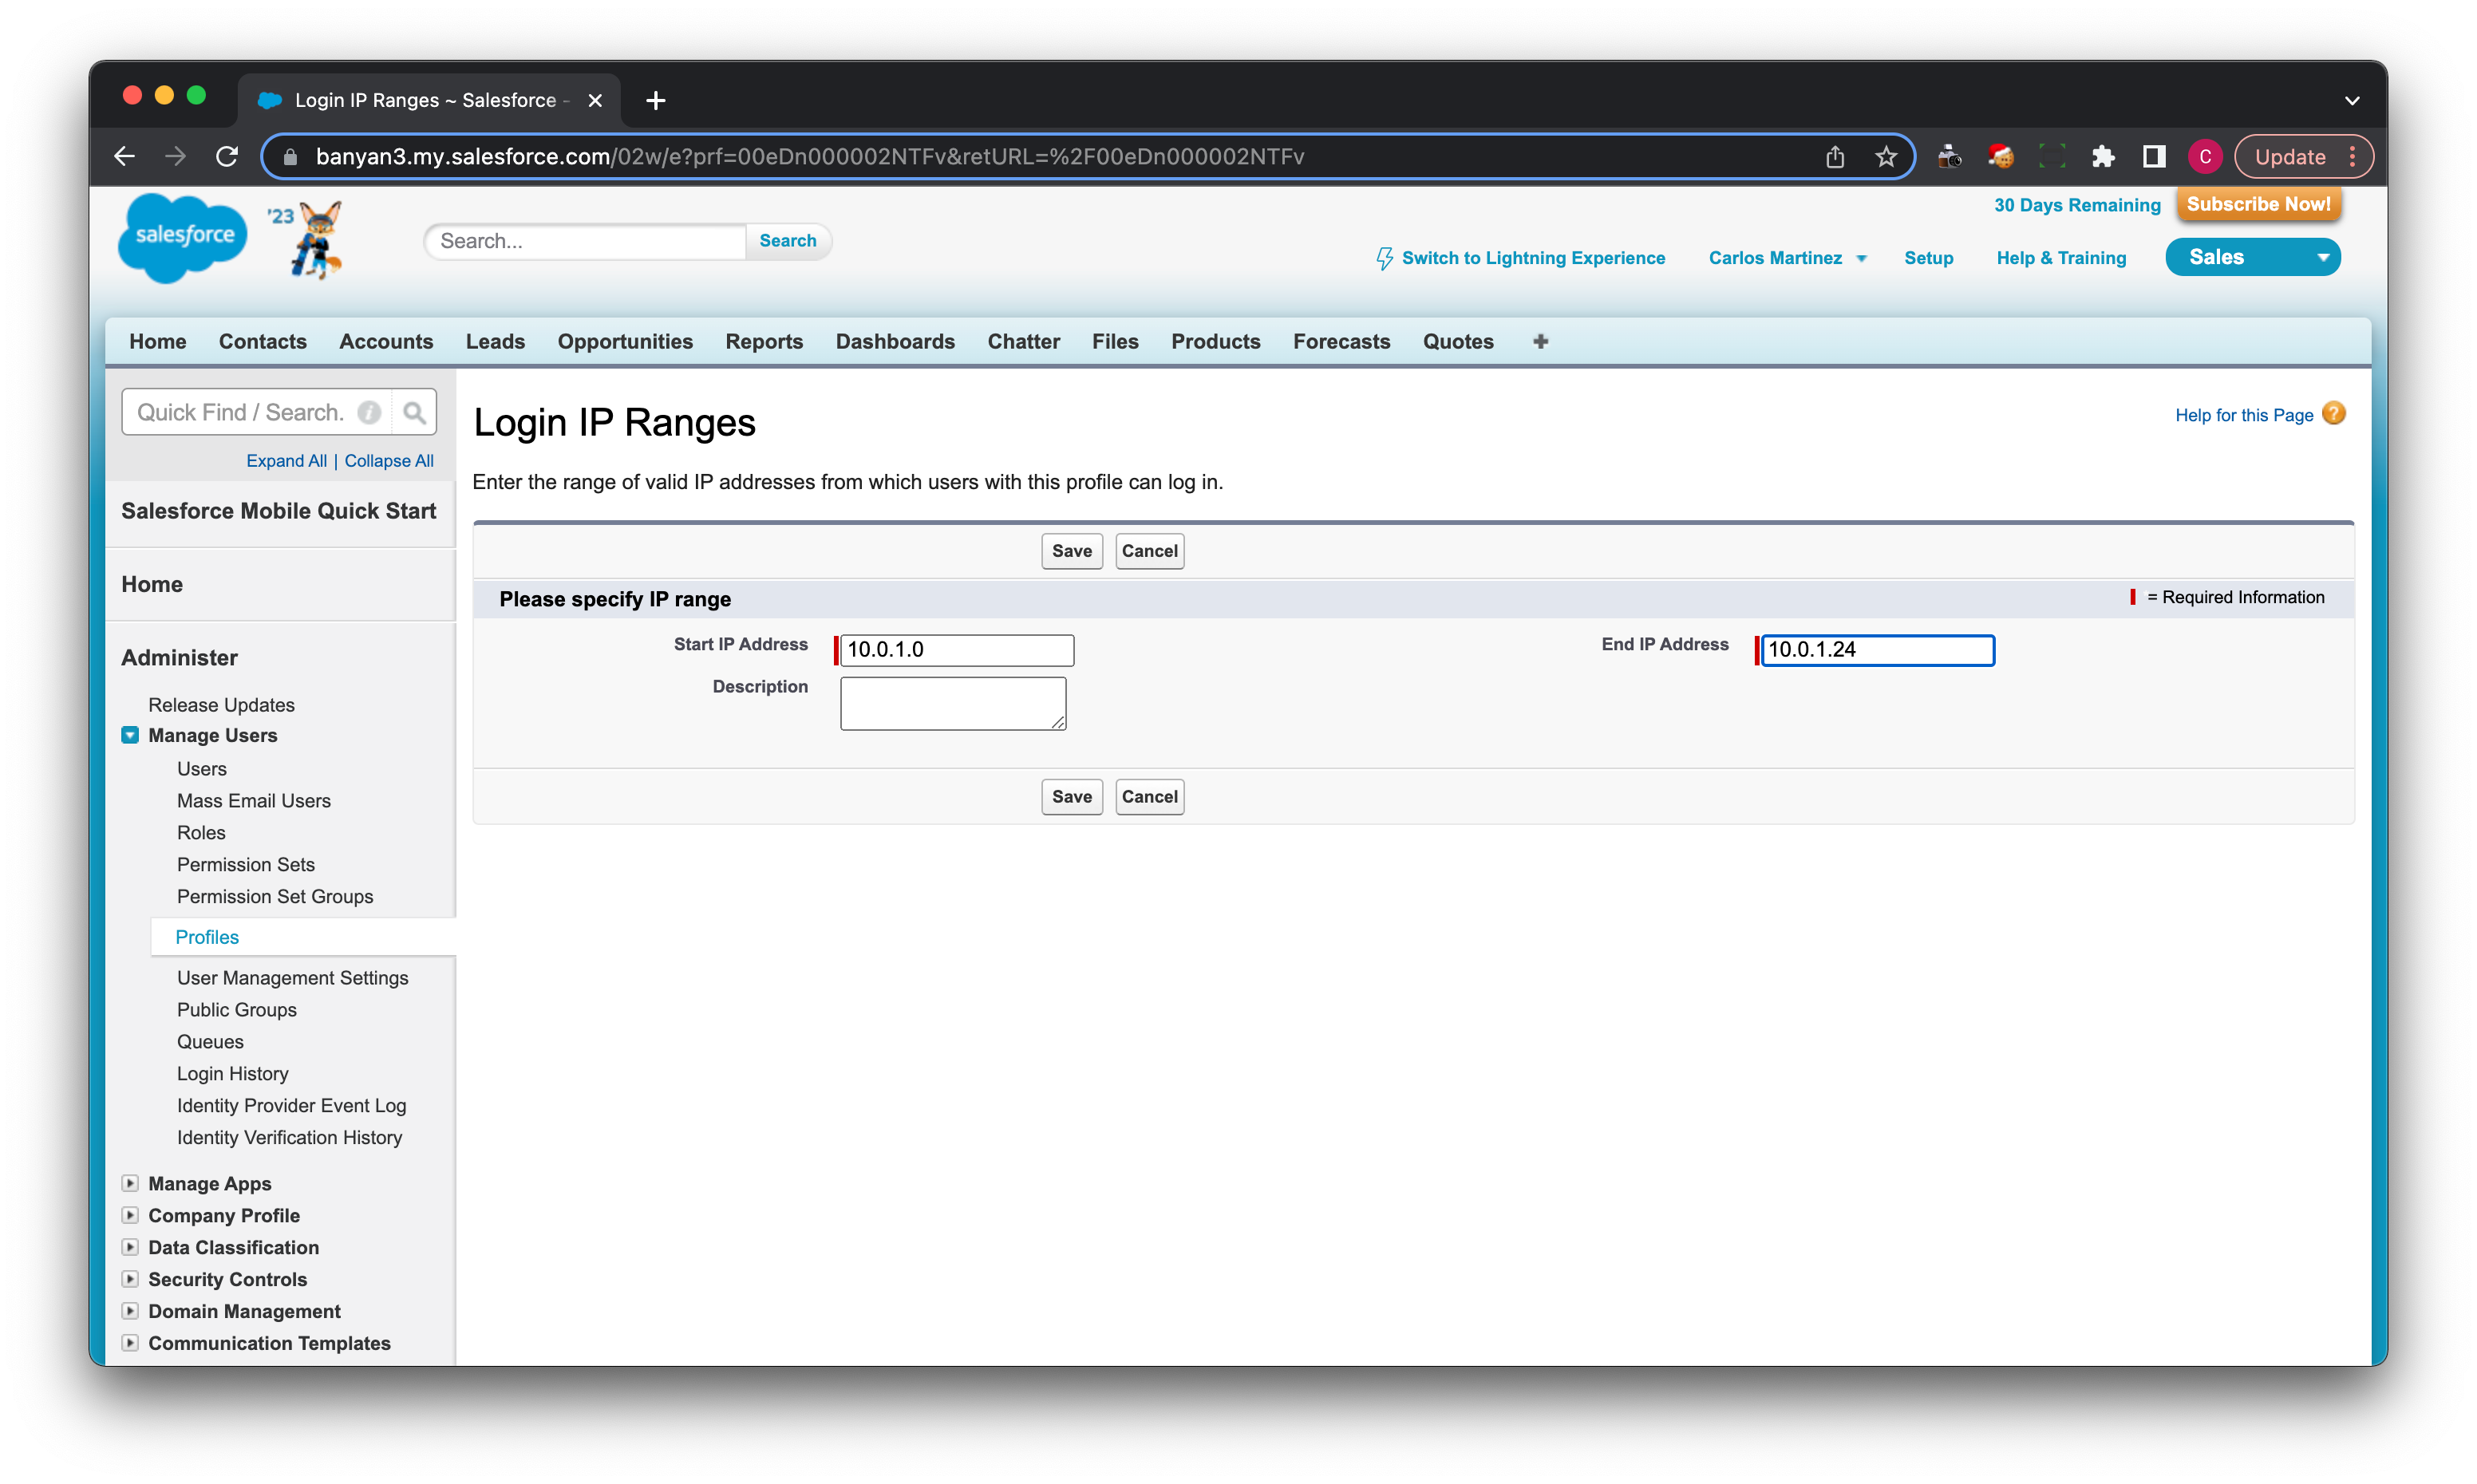This screenshot has width=2477, height=1484.
Task: Go to the Opportunities tab
Action: point(625,341)
